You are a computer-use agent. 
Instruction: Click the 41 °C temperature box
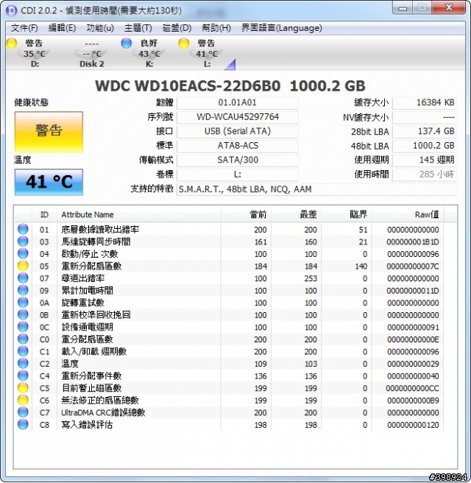(x=49, y=182)
